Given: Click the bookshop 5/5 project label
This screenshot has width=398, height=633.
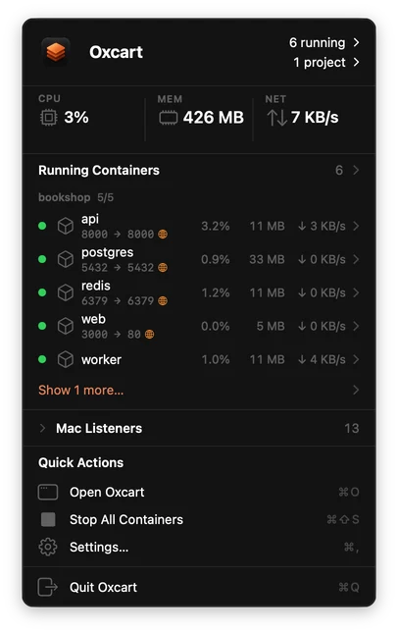Looking at the screenshot, I should [x=75, y=197].
